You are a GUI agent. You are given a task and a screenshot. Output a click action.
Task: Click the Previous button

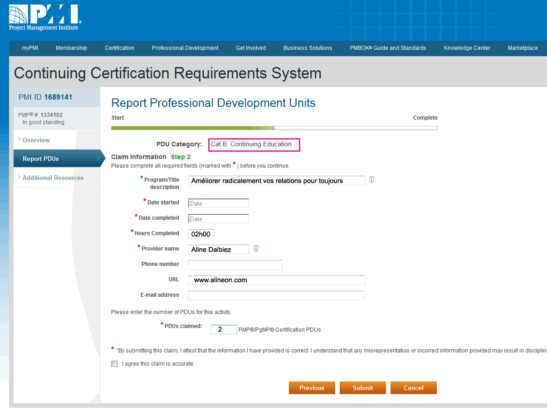click(x=312, y=388)
